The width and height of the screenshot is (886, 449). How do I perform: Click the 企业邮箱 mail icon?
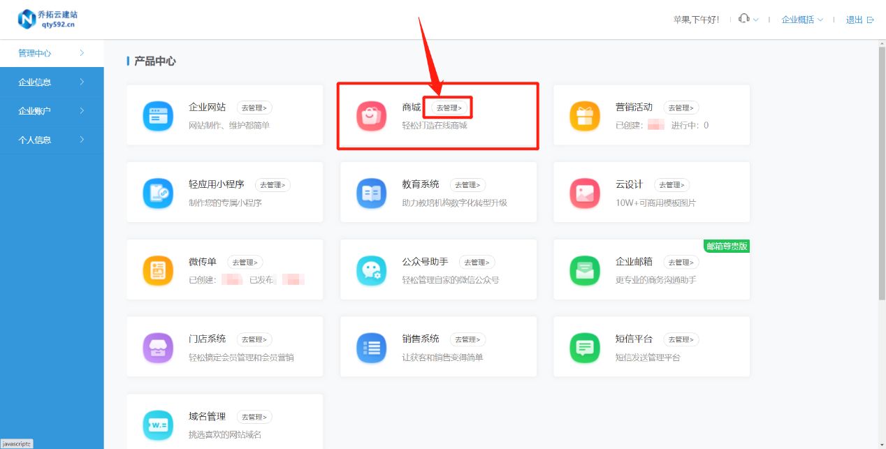(584, 270)
